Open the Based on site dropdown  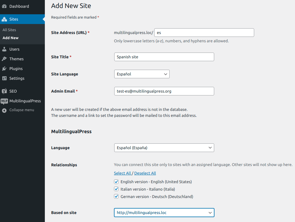coord(164,213)
